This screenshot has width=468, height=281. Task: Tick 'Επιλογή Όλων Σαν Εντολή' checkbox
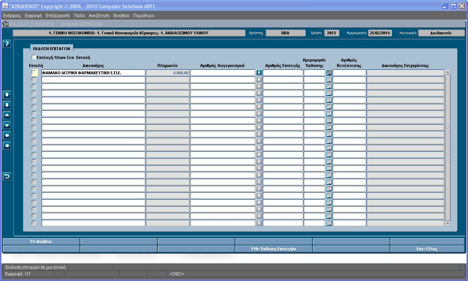pyautogui.click(x=34, y=57)
